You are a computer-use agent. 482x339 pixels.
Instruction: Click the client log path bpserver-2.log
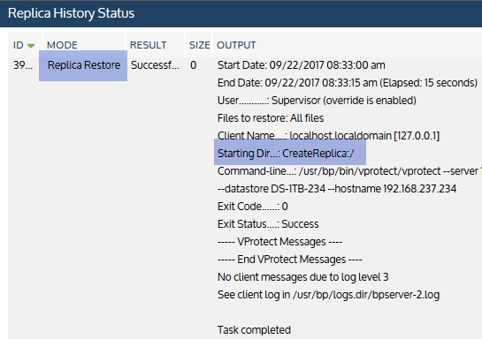pyautogui.click(x=366, y=295)
